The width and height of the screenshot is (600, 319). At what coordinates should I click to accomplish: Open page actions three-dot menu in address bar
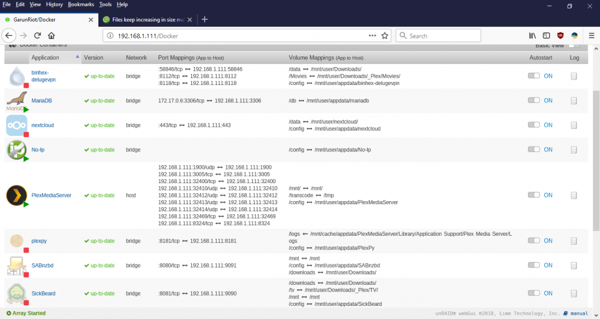(x=373, y=35)
